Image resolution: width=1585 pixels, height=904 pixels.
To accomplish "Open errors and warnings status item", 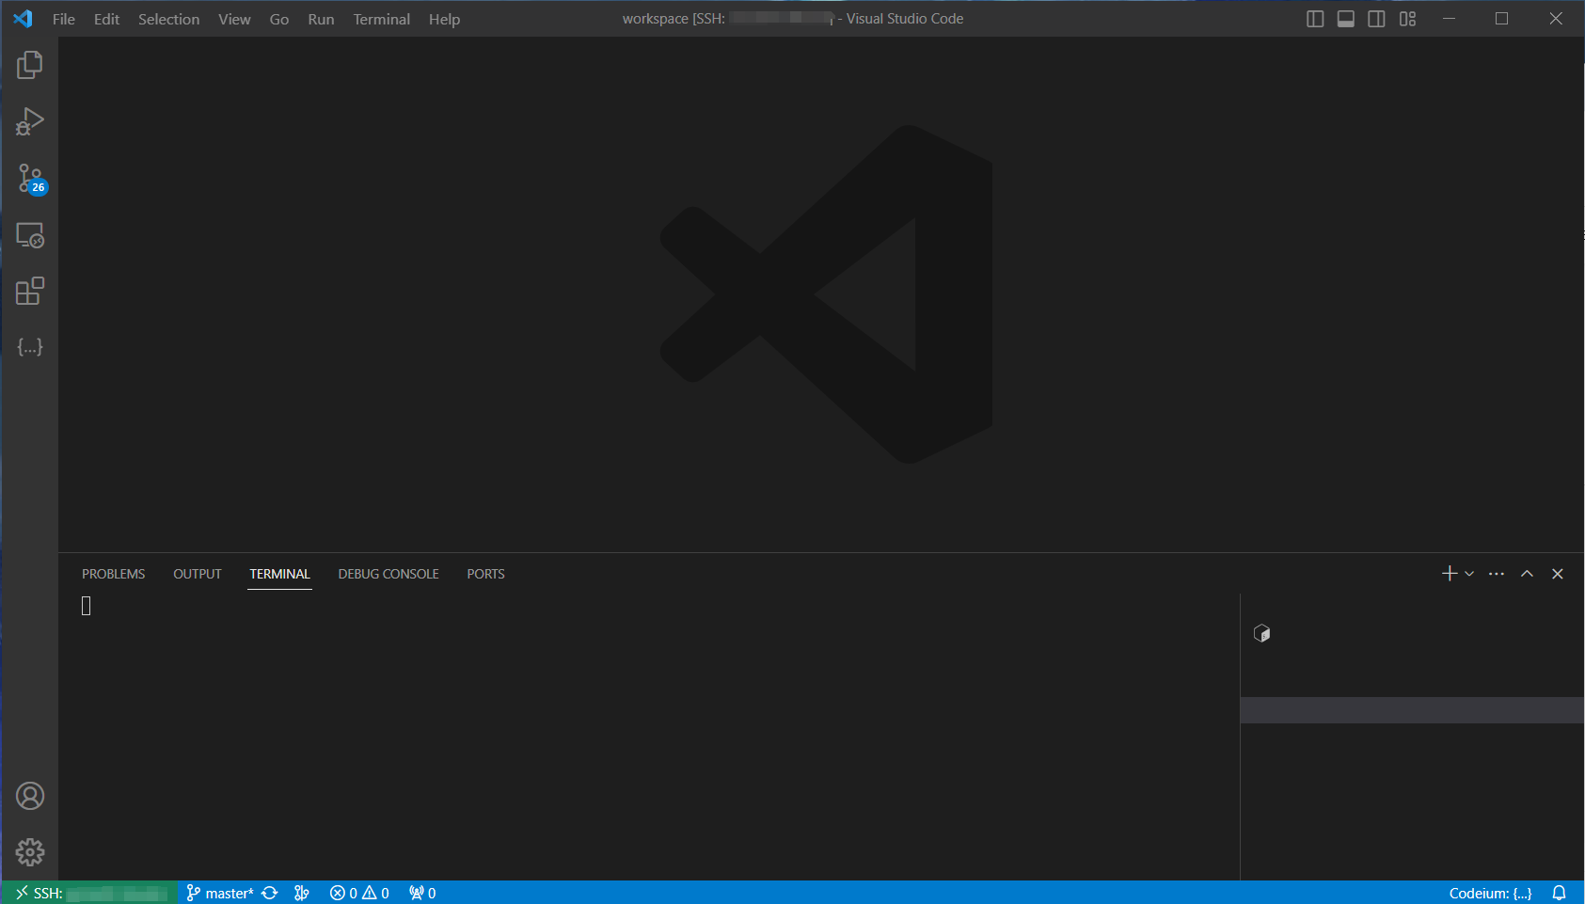I will click(x=359, y=893).
